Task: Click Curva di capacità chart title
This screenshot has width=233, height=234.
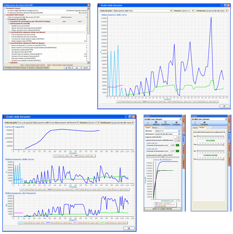Action: tap(14, 127)
